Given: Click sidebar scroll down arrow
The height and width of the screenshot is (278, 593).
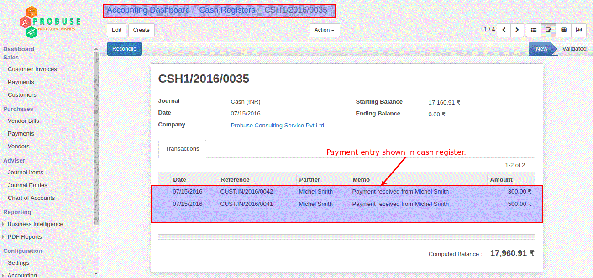Looking at the screenshot, I should tap(96, 274).
